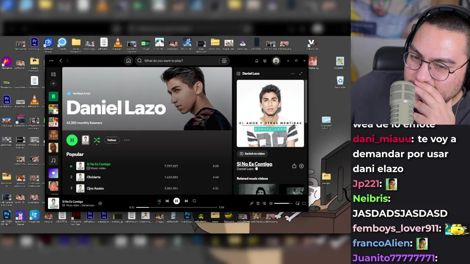The width and height of the screenshot is (470, 264).
Task: Follow Daniel Lazo
Action: click(112, 140)
